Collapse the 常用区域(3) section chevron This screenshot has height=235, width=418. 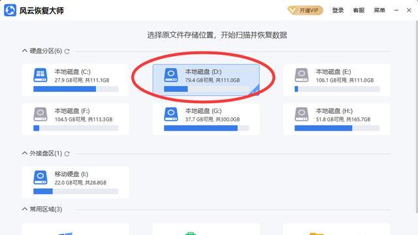click(25, 209)
